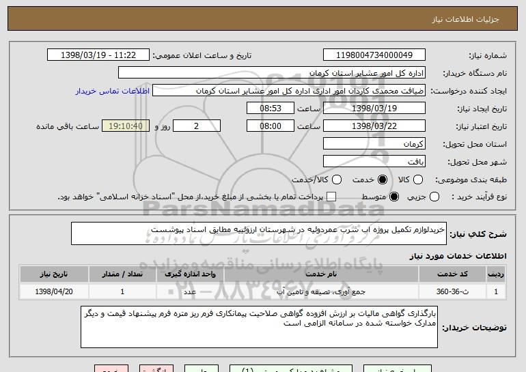Image resolution: width=526 pixels, height=372 pixels.
Task: Click the واحد اندازه گیری column header
Action: [x=190, y=274]
